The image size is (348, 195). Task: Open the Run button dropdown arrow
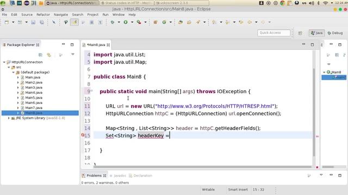click(132, 22)
